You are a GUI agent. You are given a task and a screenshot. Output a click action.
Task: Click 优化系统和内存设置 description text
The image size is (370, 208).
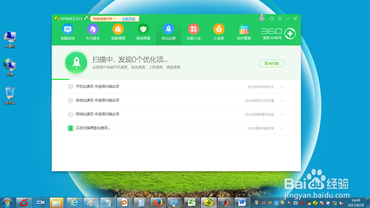click(259, 101)
